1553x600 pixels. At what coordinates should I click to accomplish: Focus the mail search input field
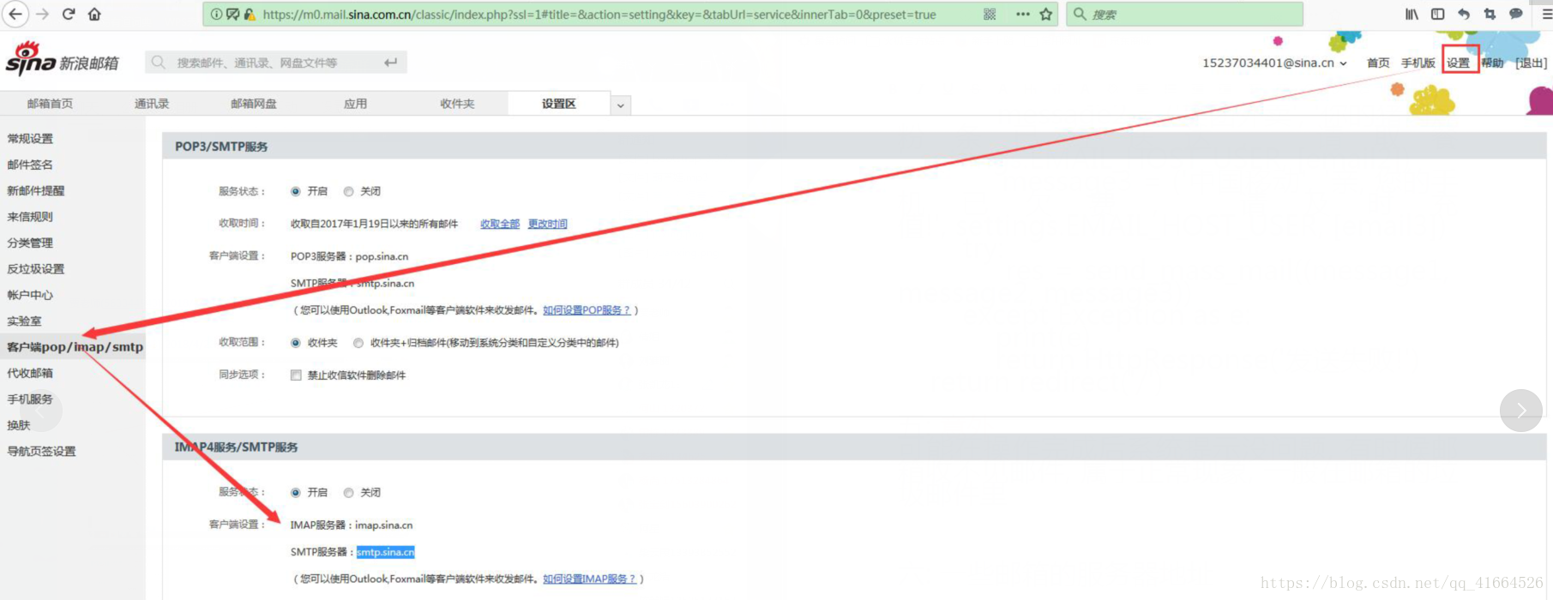pyautogui.click(x=276, y=62)
